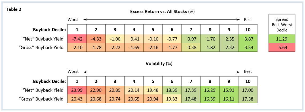Screen dimensions: 305x112
Task: Click the 15.91 net volatility cell
Action: 229,90
